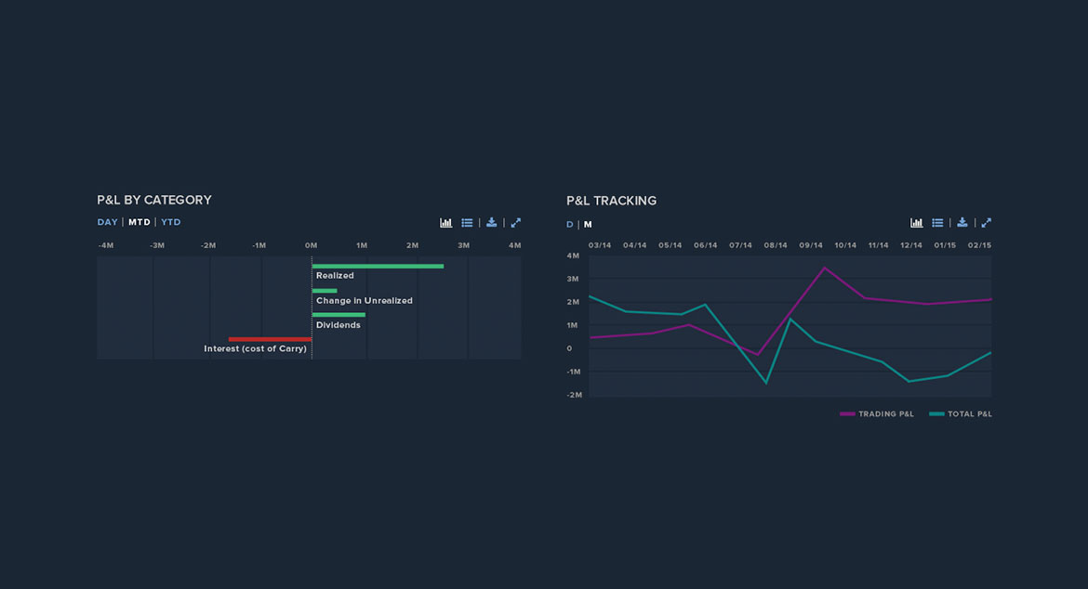
Task: Switch P&L Tracking to monthly (M) view
Action: pyautogui.click(x=588, y=225)
